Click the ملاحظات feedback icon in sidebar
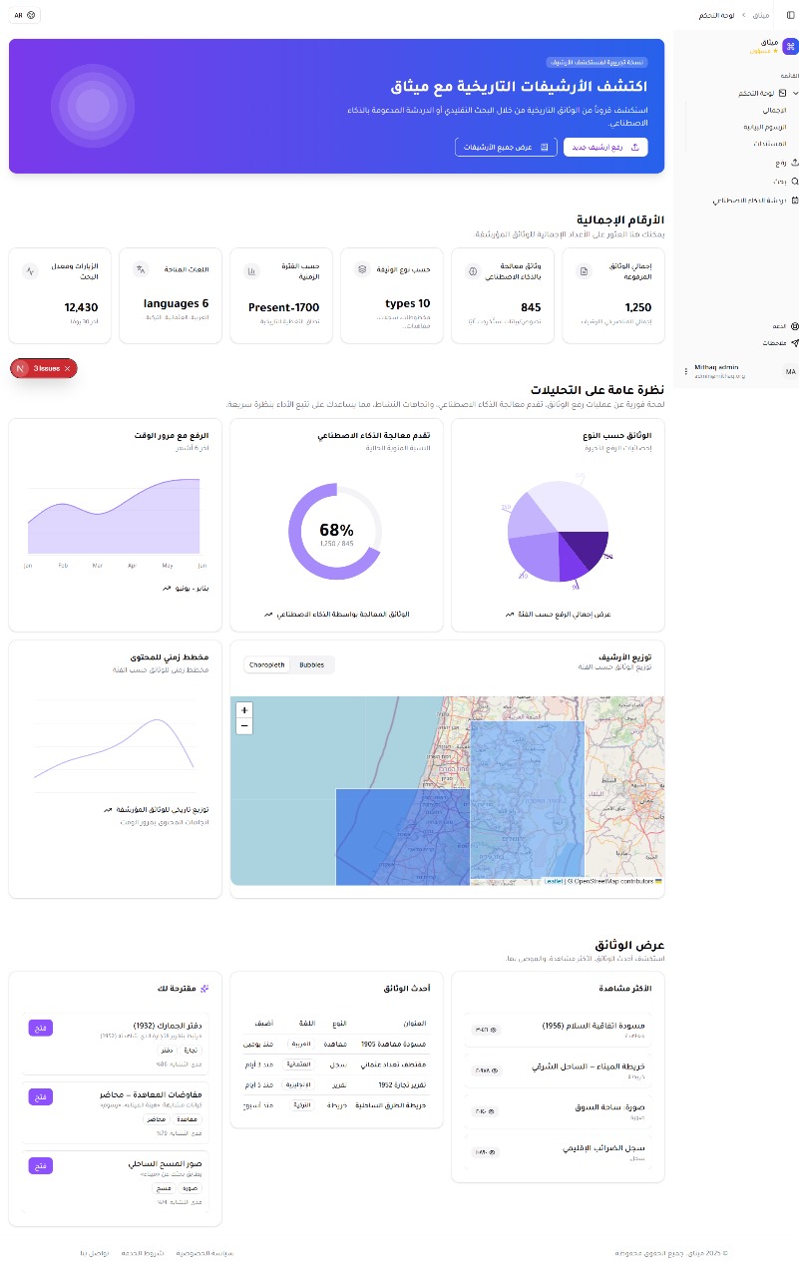The height and width of the screenshot is (1277, 799). (794, 342)
